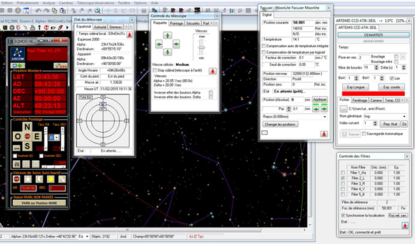Toggle Stop sidéral (telescope à l'arrêt) checkbox

tap(155, 70)
